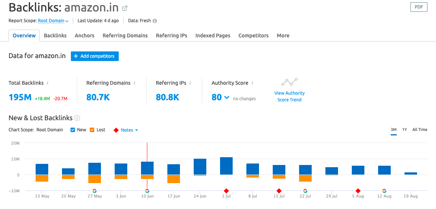Click info icon next to New & Lost Backlinks
Screen dimensions: 436x209
77,118
